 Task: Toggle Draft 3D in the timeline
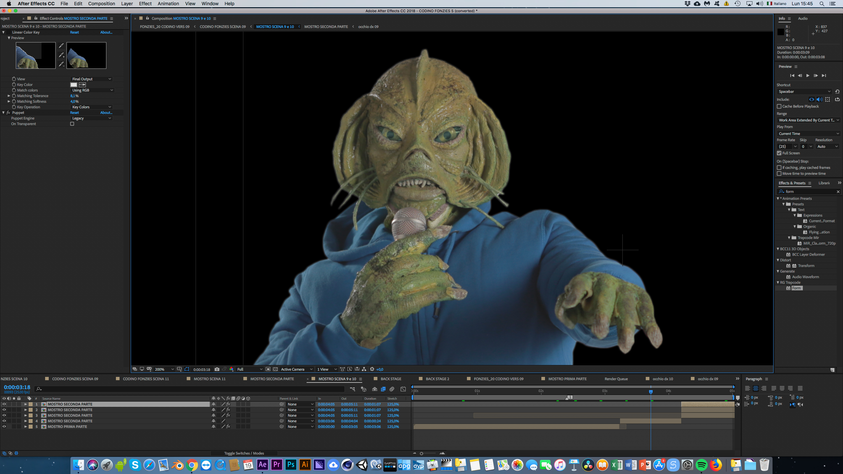pyautogui.click(x=364, y=389)
